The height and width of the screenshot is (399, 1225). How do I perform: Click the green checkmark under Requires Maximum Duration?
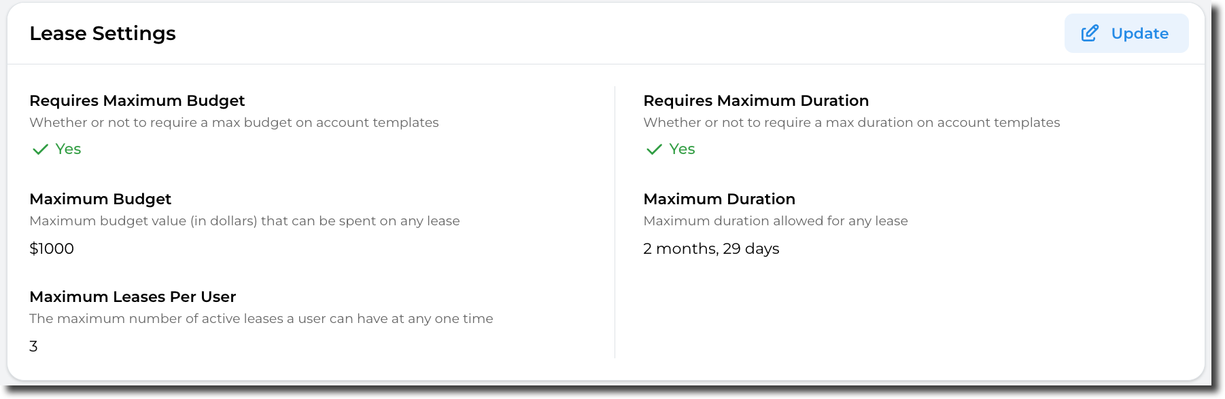coord(654,149)
